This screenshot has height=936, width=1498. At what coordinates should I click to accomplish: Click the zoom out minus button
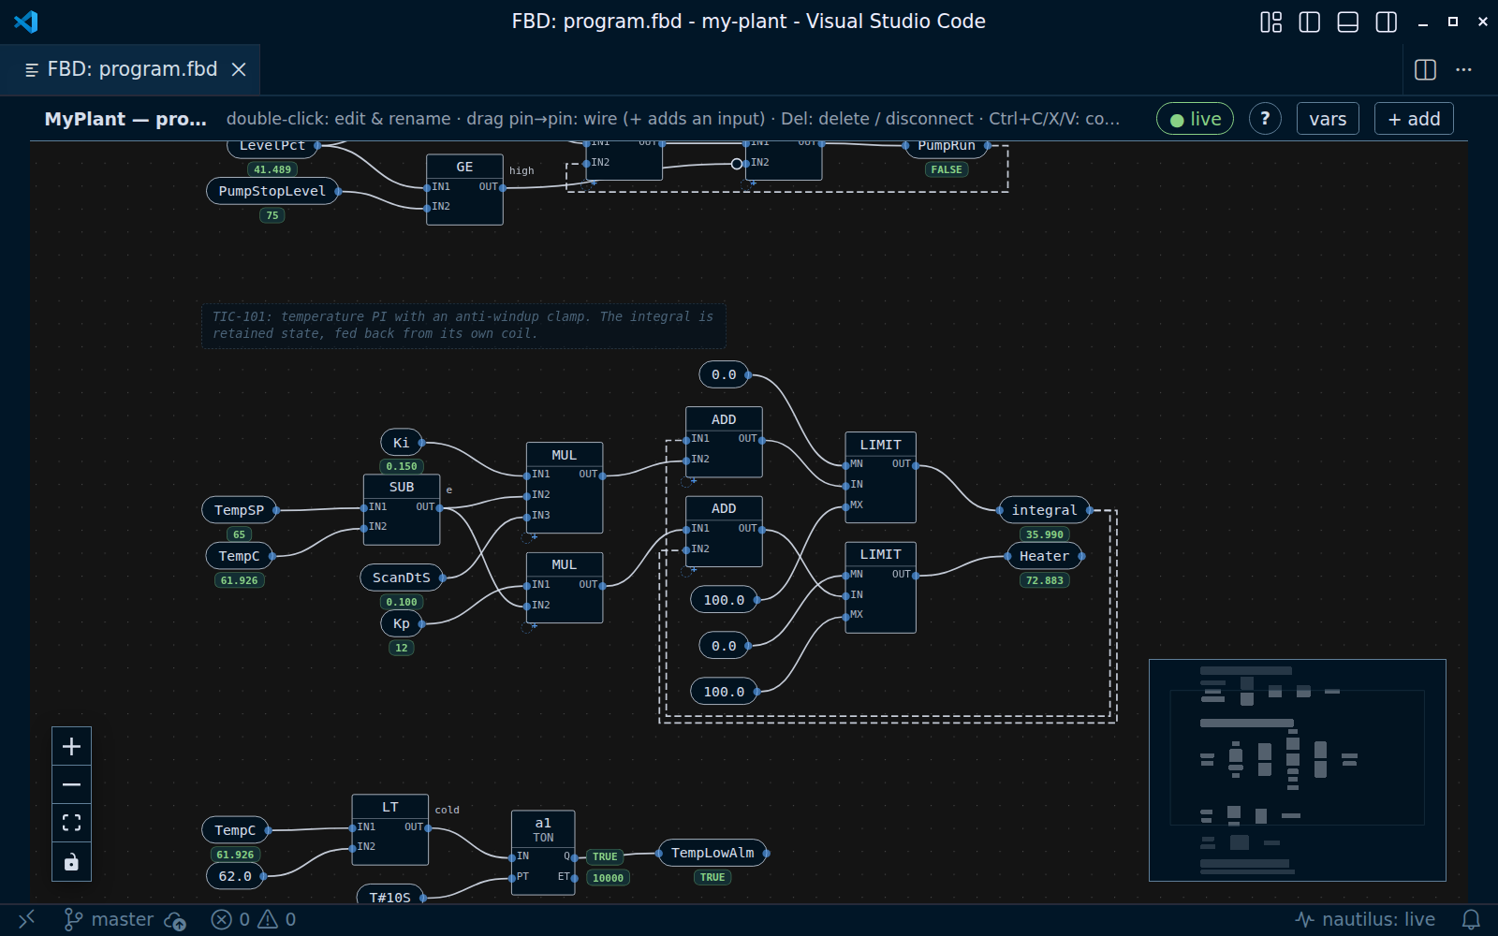pos(71,784)
